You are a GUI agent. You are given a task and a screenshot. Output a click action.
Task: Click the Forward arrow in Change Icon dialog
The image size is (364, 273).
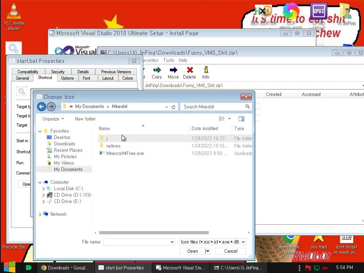(51, 107)
